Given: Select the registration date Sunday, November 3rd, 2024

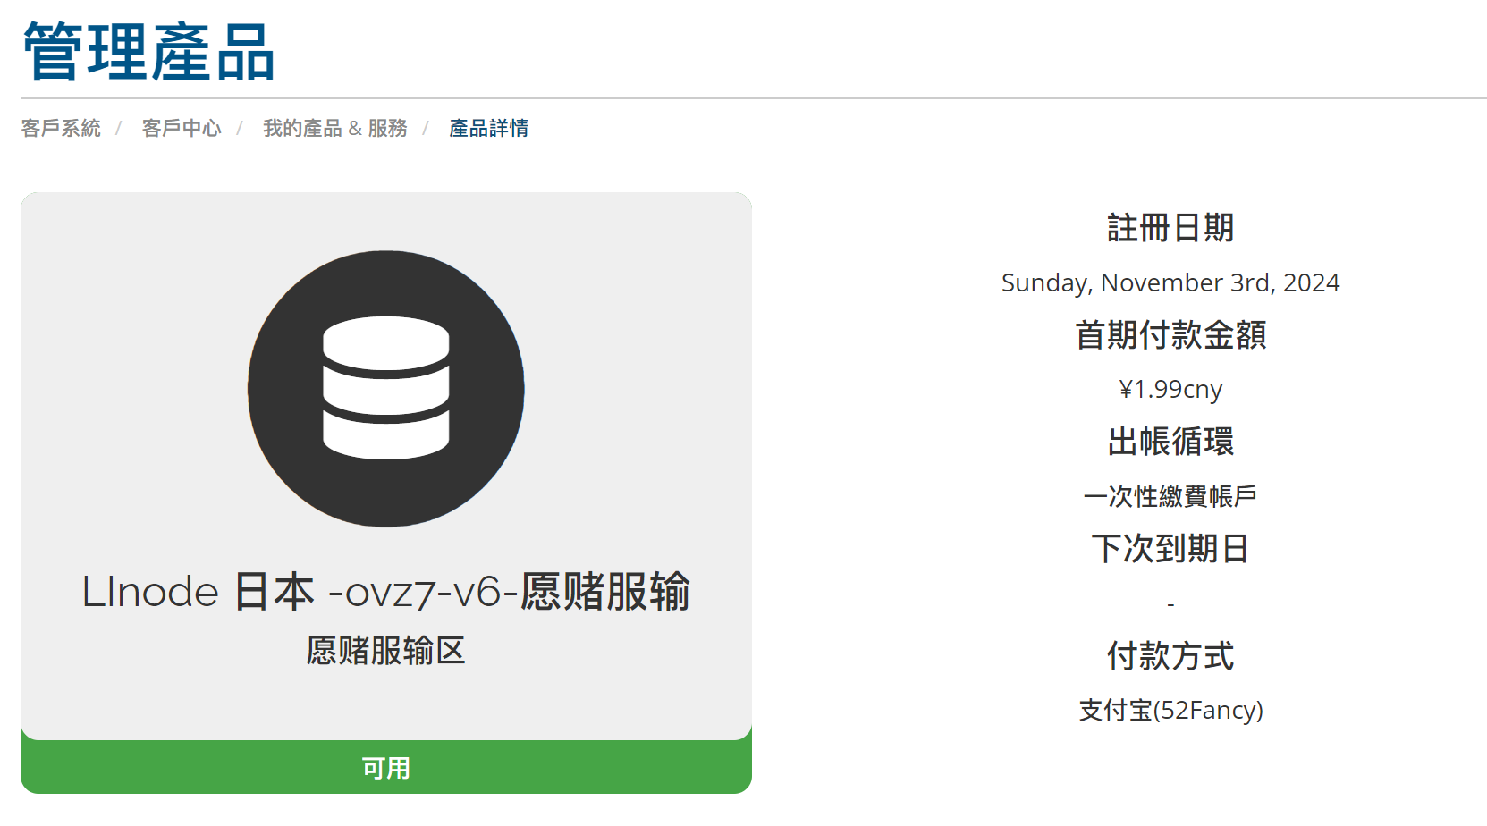Looking at the screenshot, I should (x=1170, y=282).
